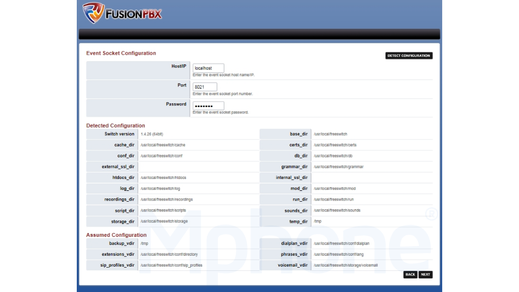Click the FusionPBX logo
This screenshot has height=292, width=519.
pos(122,13)
